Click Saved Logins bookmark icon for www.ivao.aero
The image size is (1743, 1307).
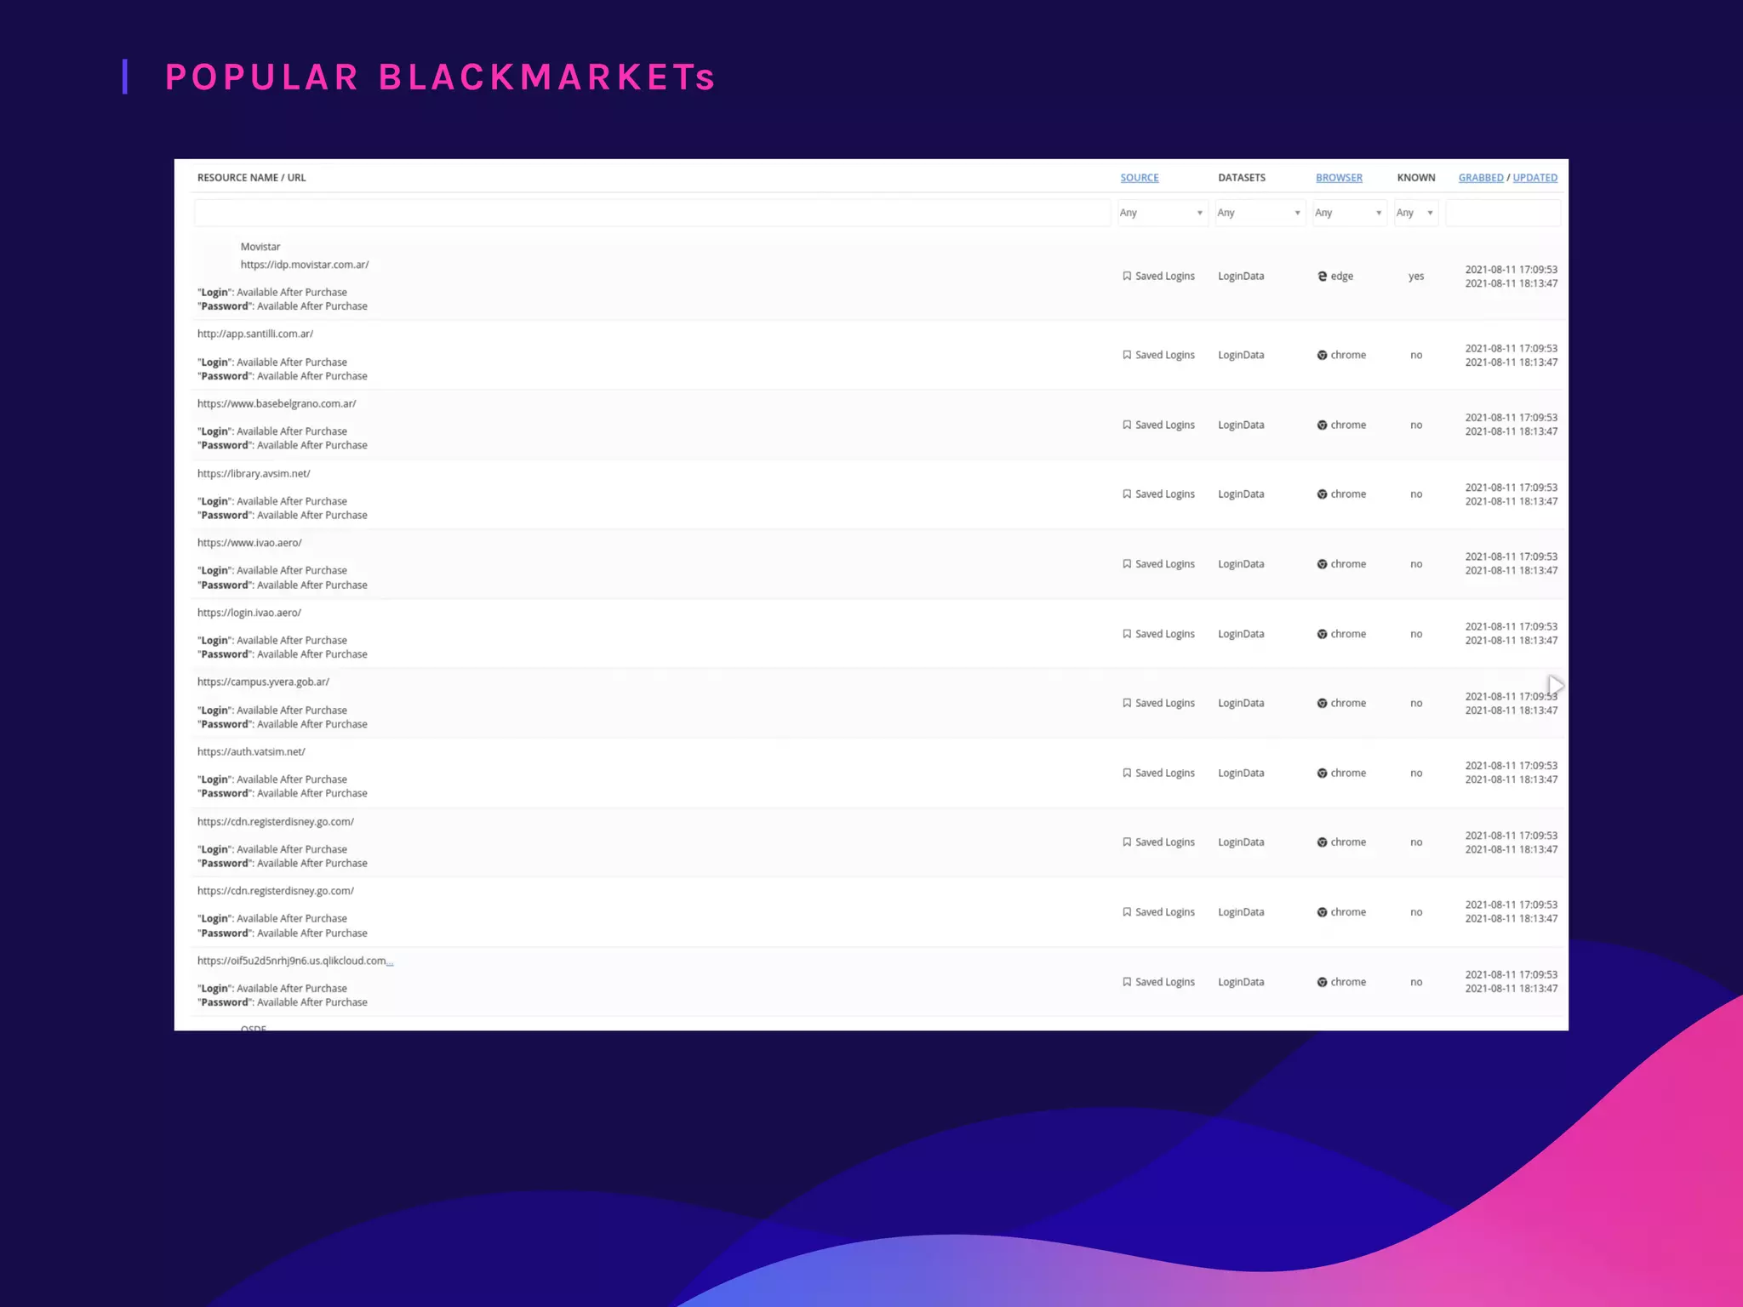click(x=1127, y=564)
